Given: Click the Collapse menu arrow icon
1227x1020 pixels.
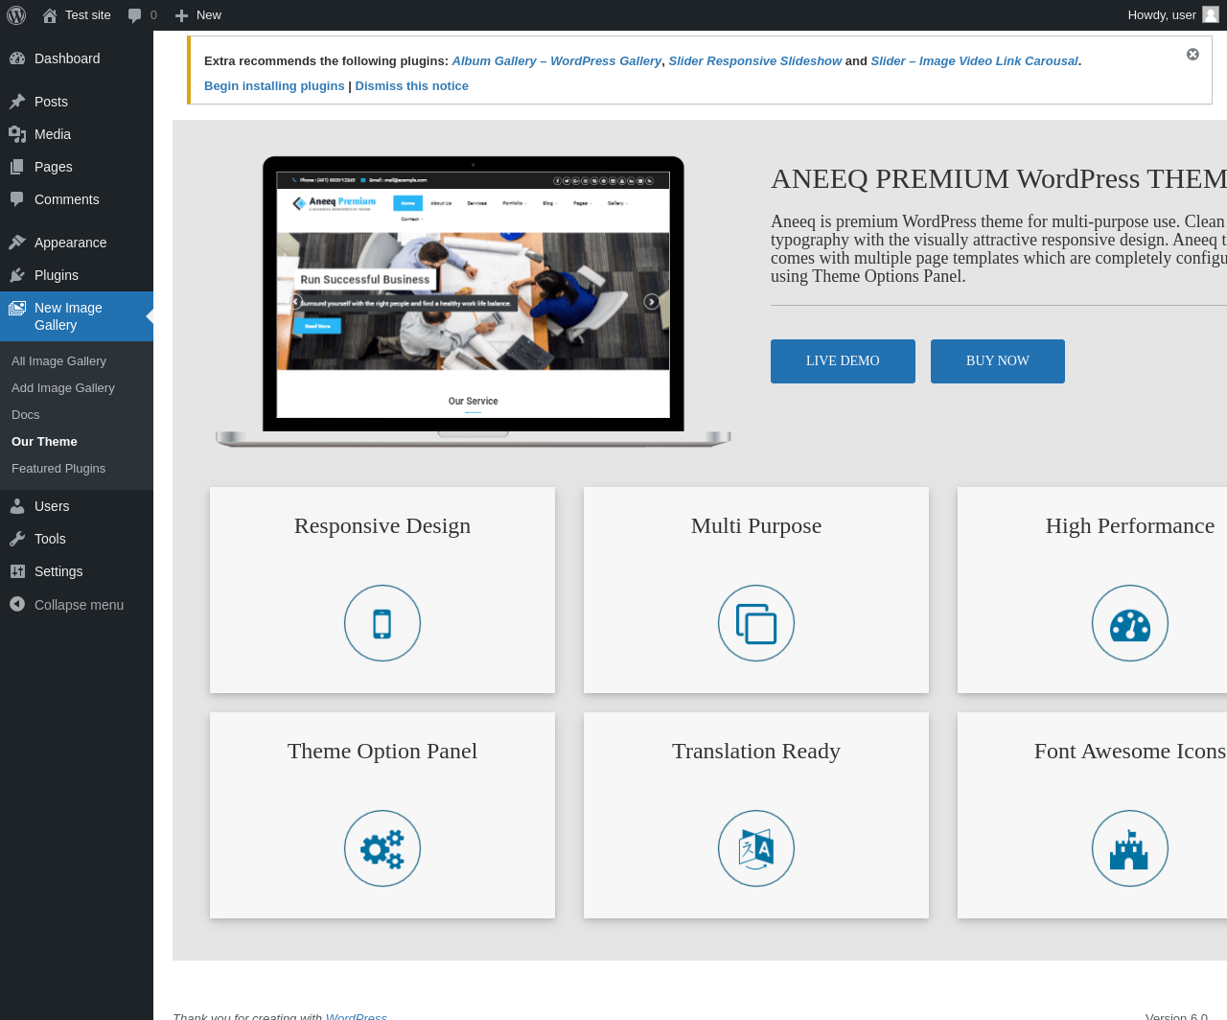Looking at the screenshot, I should [x=17, y=604].
